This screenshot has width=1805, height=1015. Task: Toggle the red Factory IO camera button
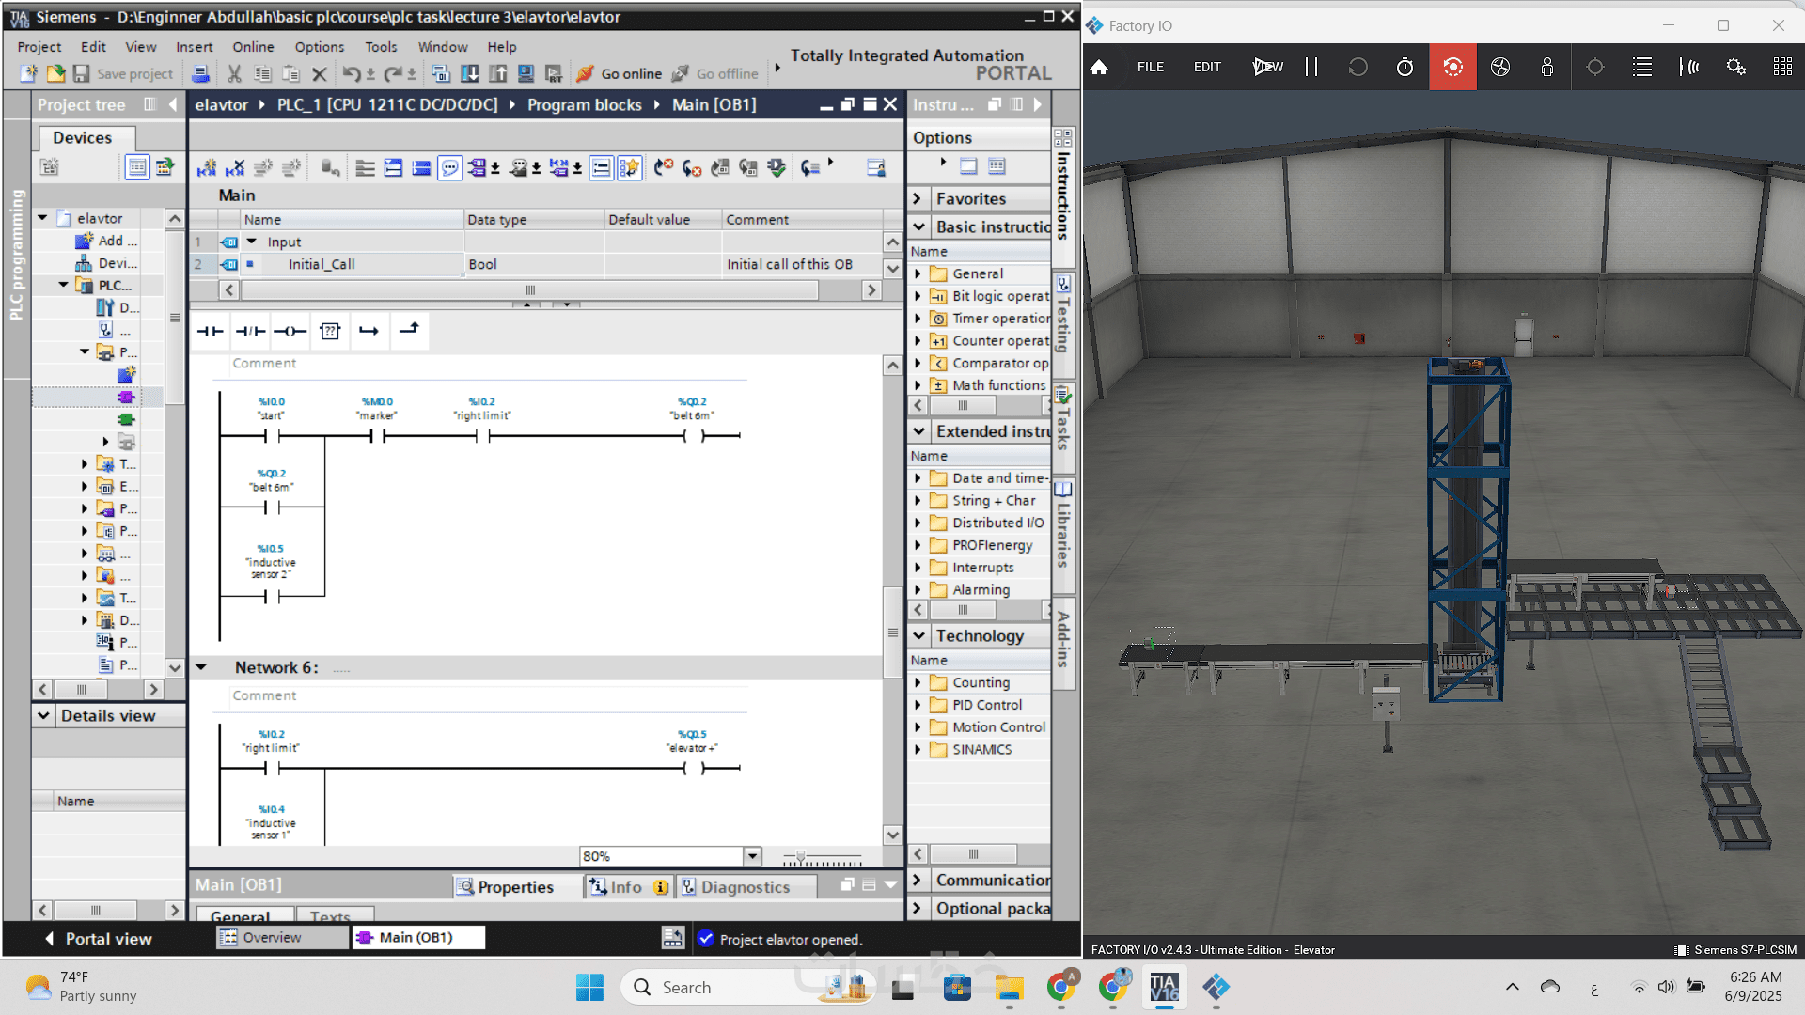tap(1452, 67)
